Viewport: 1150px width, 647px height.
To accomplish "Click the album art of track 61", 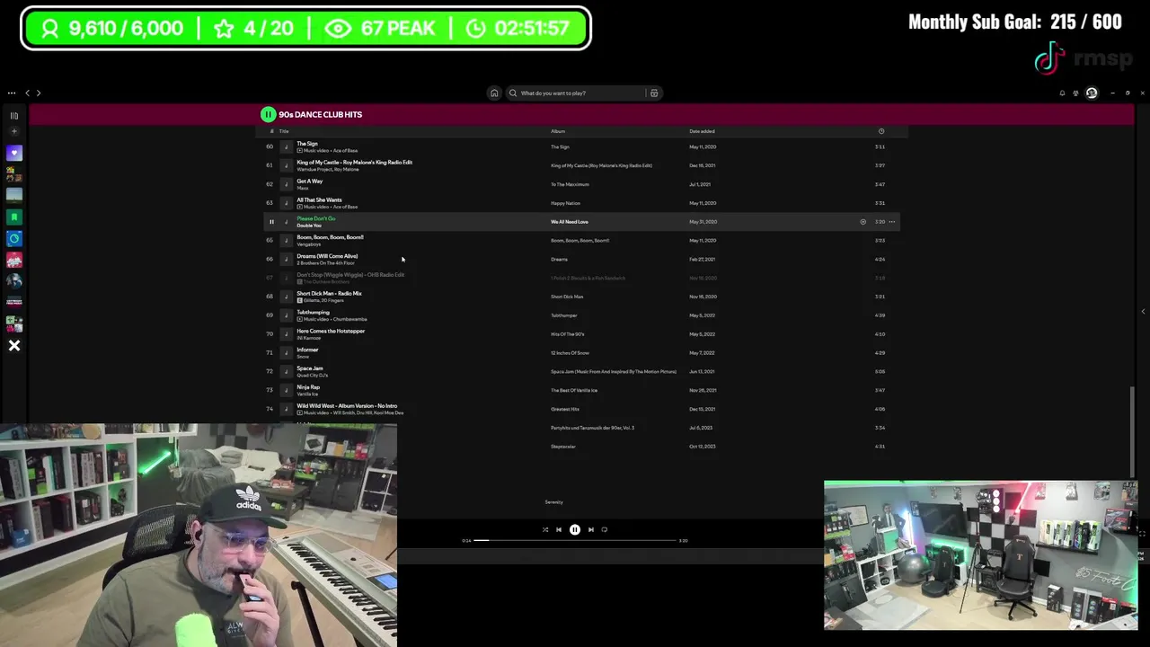I will [287, 165].
